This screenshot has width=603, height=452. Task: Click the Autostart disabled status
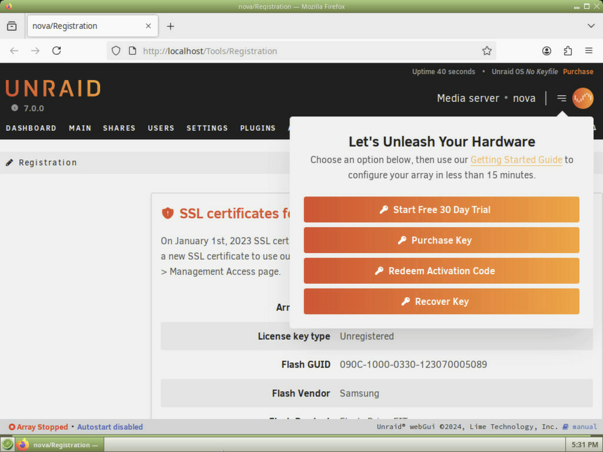[x=110, y=427]
